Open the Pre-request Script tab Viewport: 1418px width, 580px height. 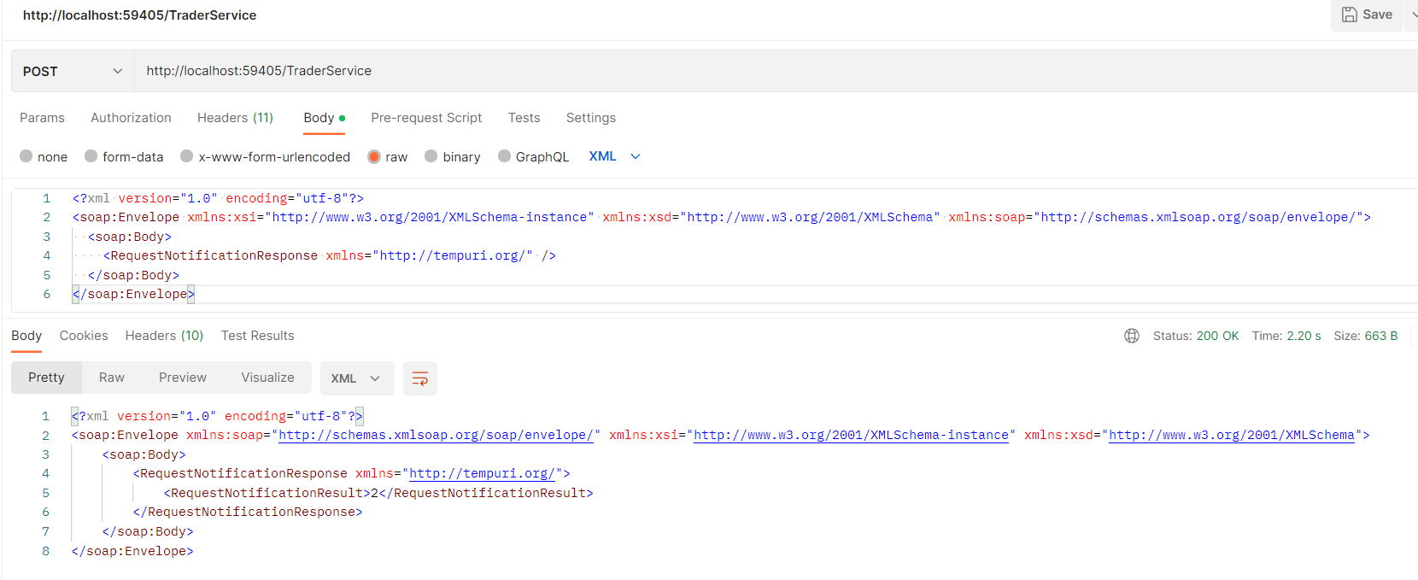point(426,118)
